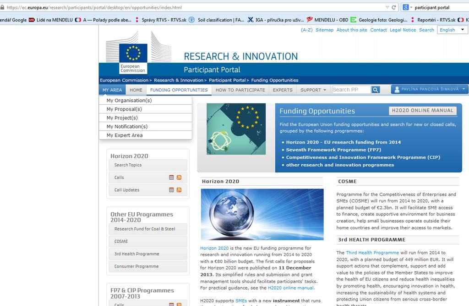Viewport: 469px width, 306px height.
Task: Open the IGA - příručka bookmark
Action: pos(276,20)
